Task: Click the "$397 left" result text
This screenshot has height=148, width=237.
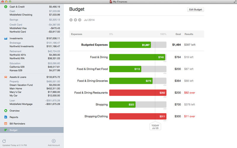Action: (x=190, y=45)
